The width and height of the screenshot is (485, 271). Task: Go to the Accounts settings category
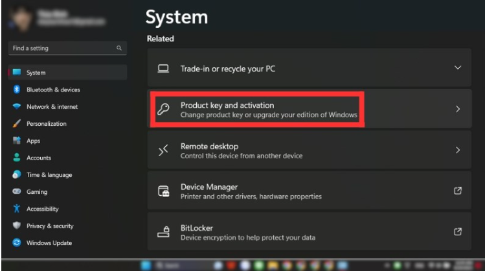pos(38,158)
